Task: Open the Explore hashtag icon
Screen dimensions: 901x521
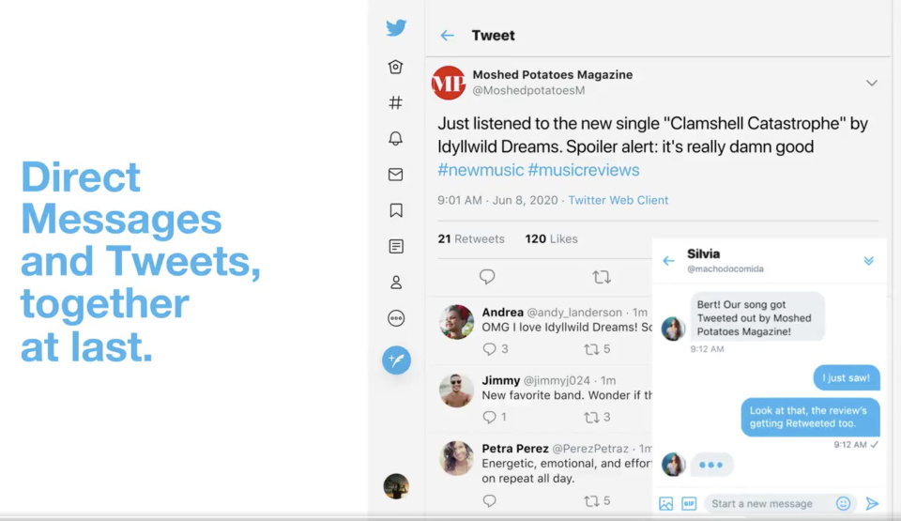Action: pyautogui.click(x=396, y=103)
